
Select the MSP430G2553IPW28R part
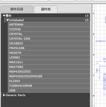[49, 76]
